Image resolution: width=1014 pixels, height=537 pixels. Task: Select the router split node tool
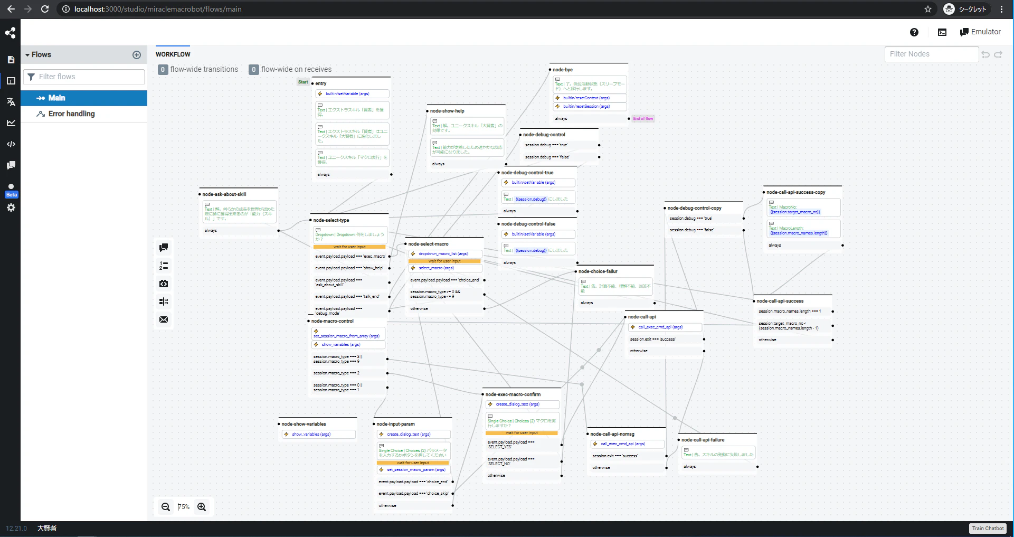coord(164,302)
